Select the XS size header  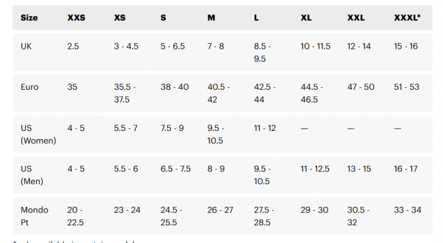coord(120,18)
